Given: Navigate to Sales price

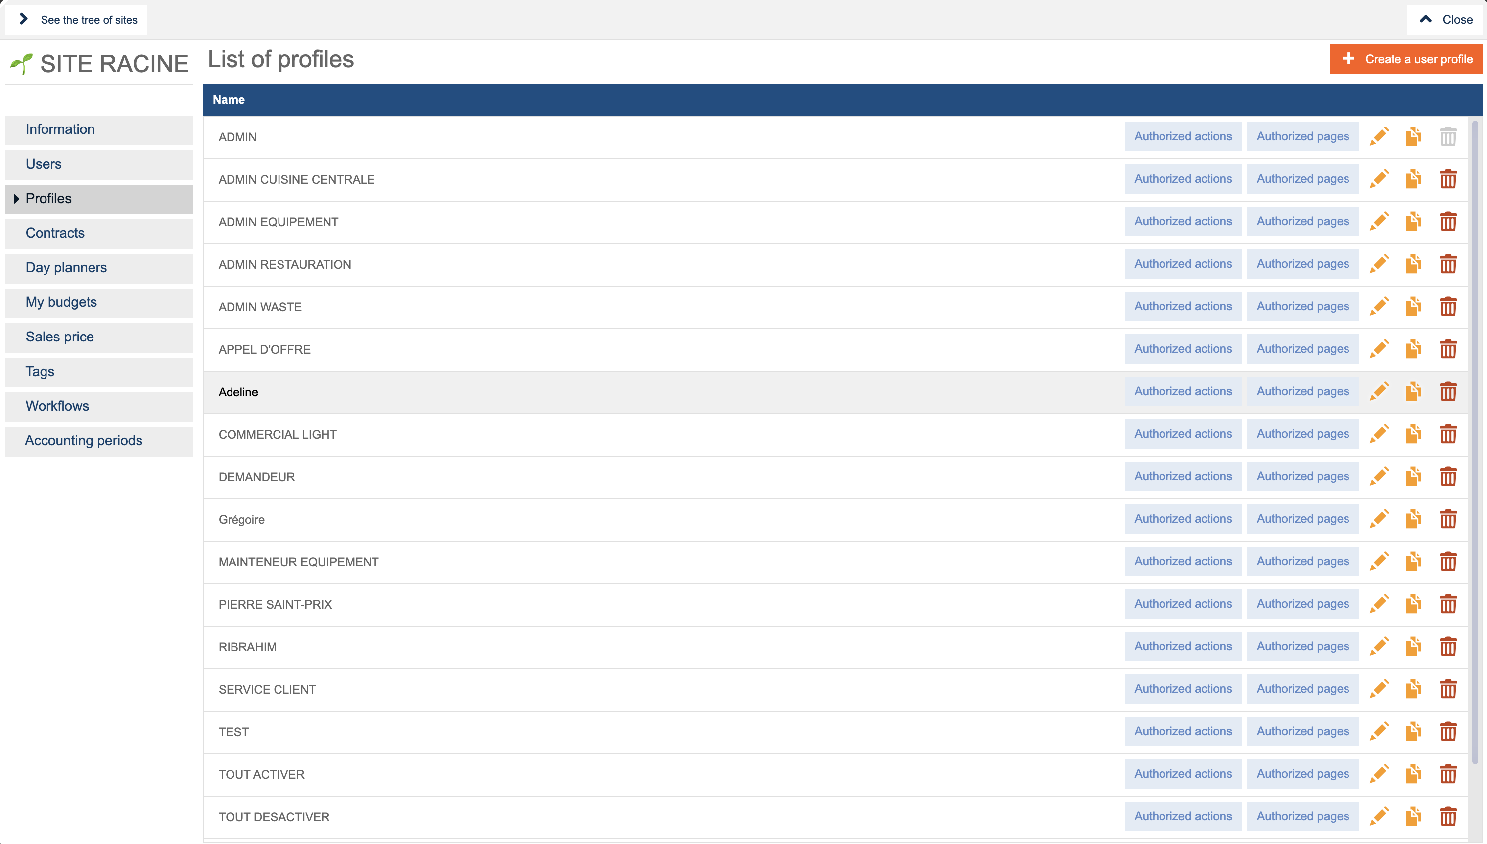Looking at the screenshot, I should [x=98, y=337].
